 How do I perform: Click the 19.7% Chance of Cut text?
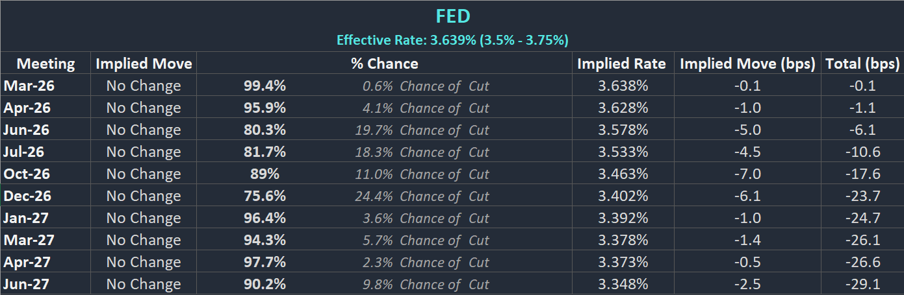422,130
